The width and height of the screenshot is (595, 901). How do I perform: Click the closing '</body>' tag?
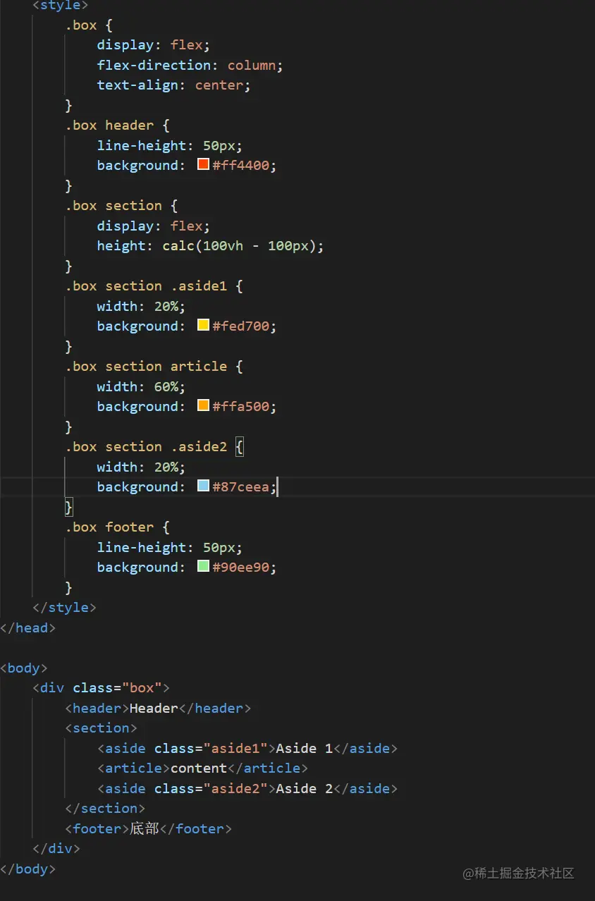tap(27, 869)
